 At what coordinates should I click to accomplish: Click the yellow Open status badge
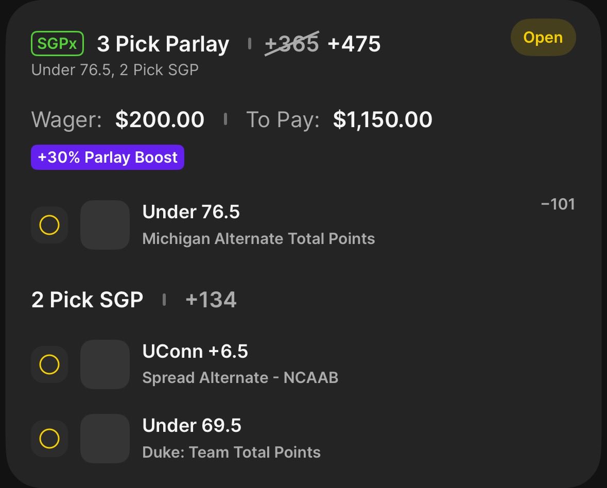tap(543, 38)
